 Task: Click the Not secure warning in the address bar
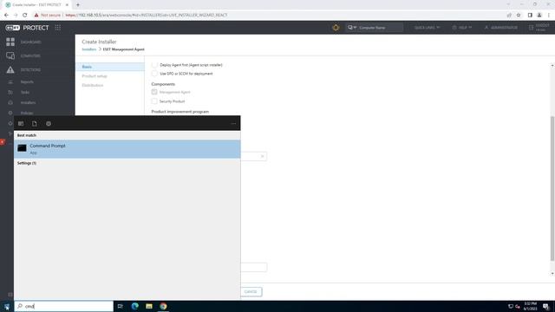(48, 16)
